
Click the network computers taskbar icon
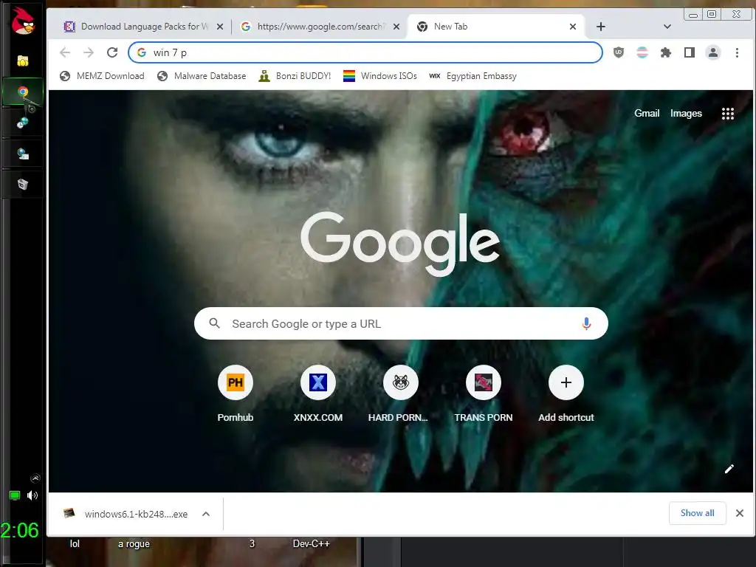tap(23, 154)
